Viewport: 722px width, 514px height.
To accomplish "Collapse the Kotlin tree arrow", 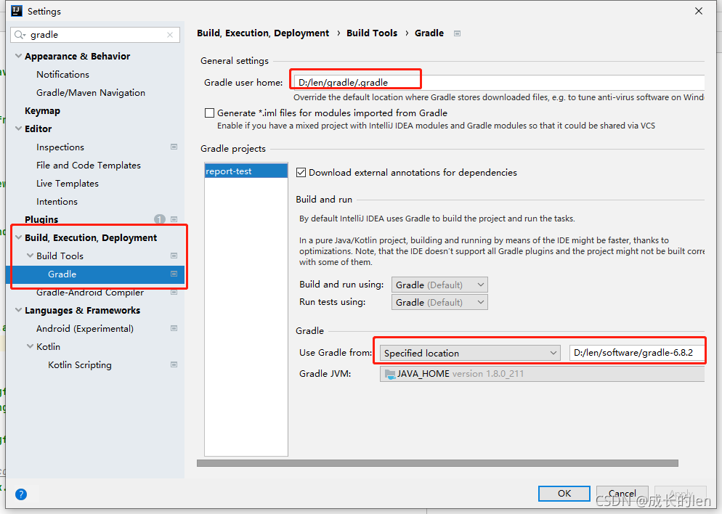I will point(30,346).
